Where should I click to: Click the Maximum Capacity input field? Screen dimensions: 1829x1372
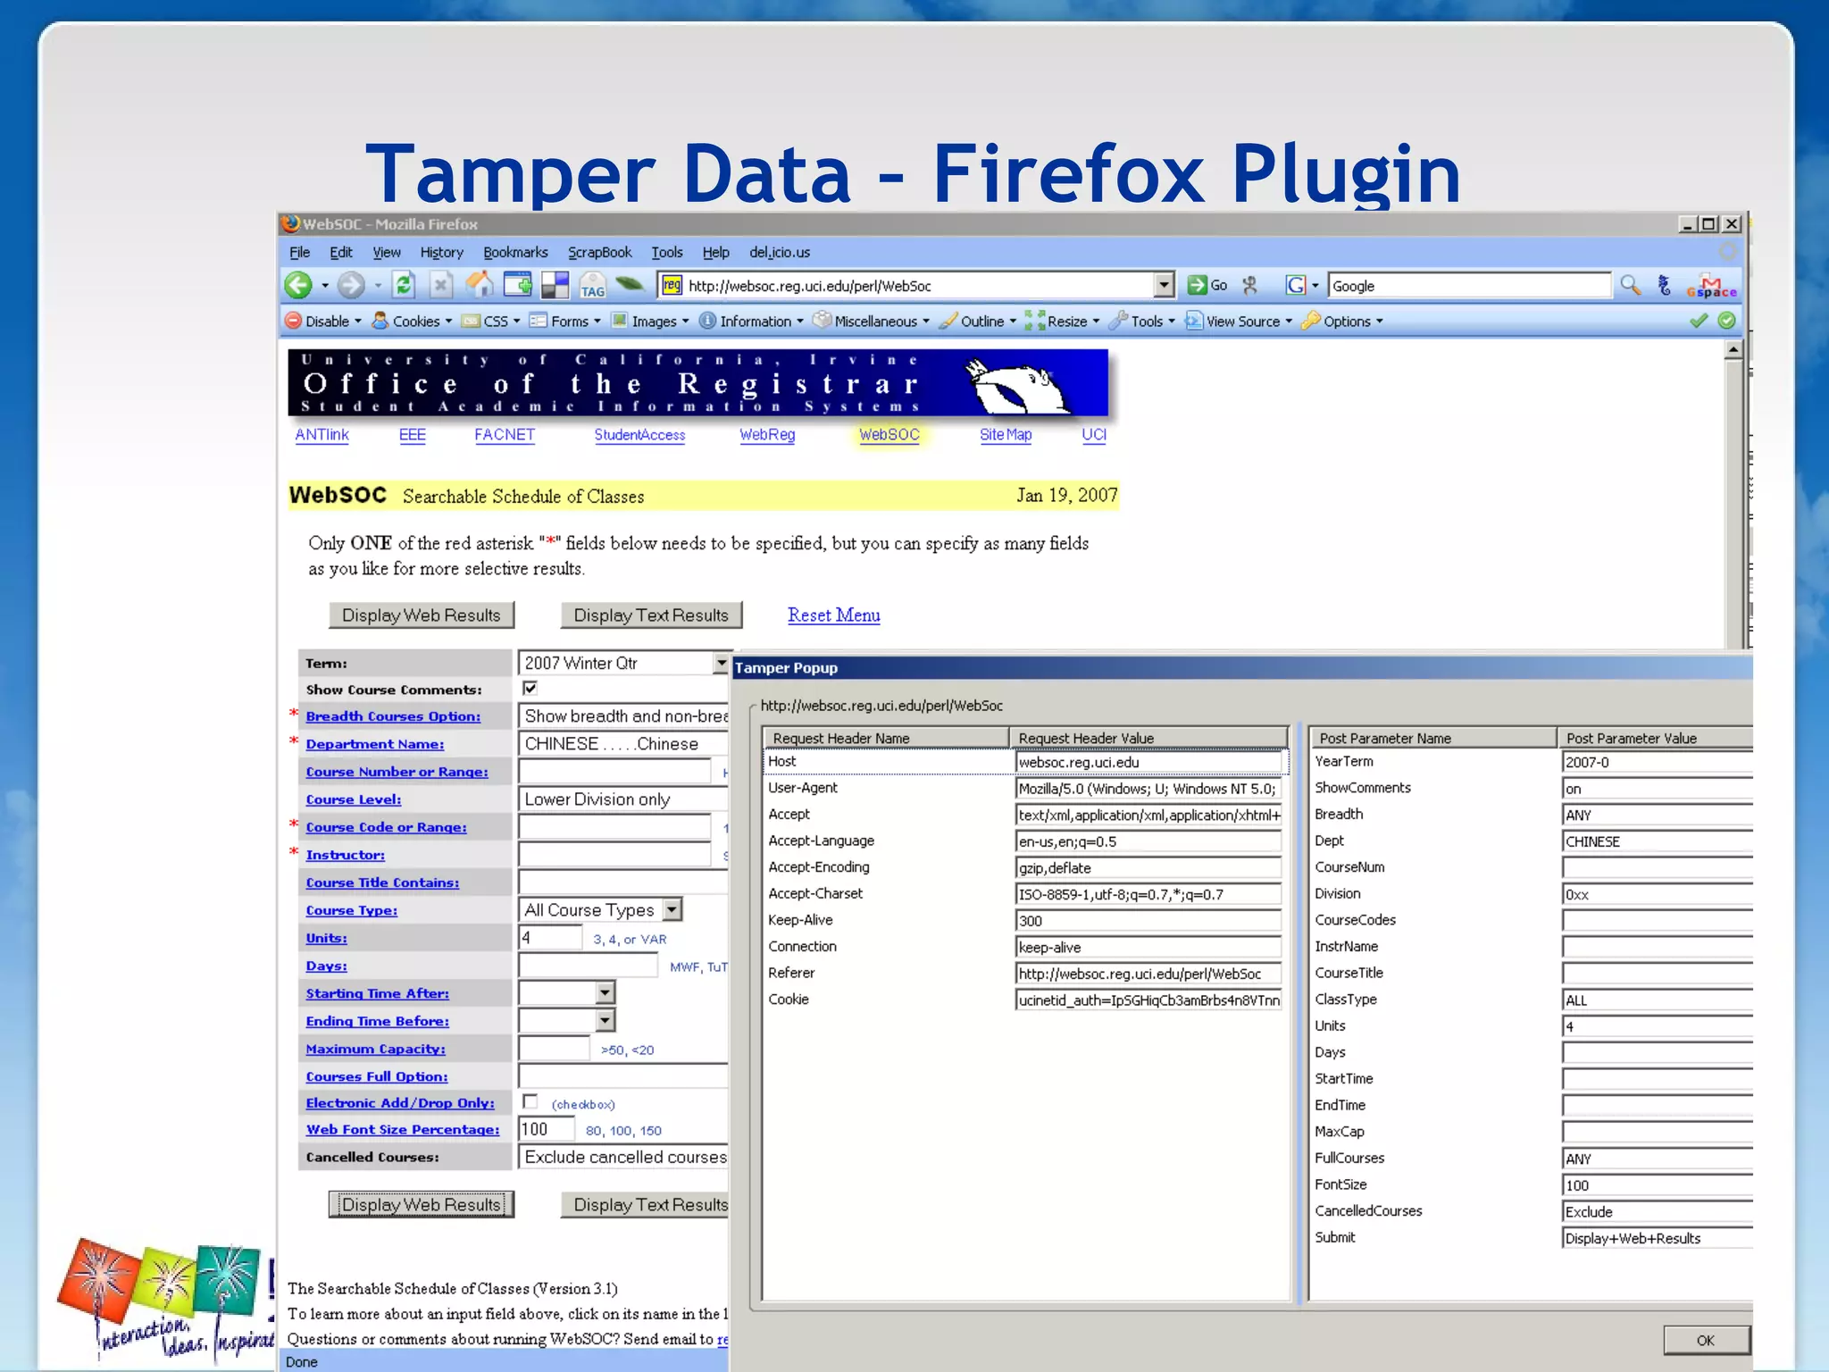(554, 1048)
